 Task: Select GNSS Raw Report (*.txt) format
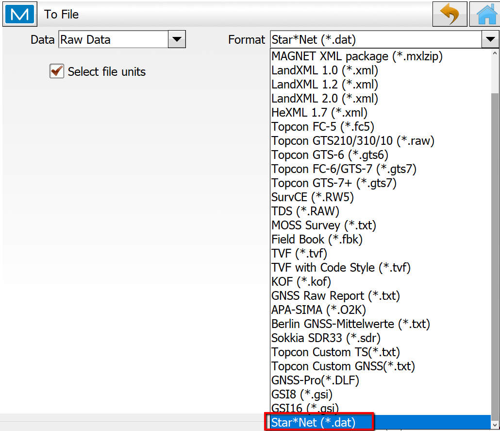pos(335,296)
